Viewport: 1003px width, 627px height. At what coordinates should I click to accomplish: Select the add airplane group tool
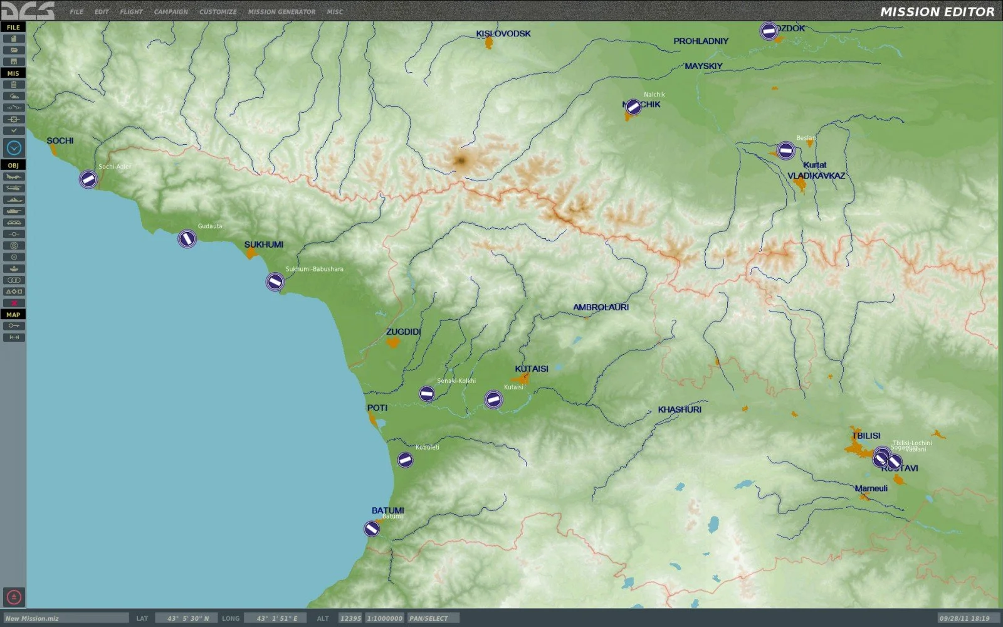[14, 177]
